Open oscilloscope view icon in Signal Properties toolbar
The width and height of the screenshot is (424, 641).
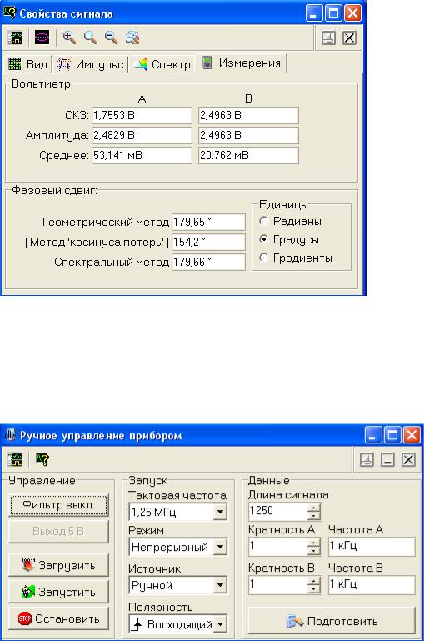pyautogui.click(x=15, y=38)
